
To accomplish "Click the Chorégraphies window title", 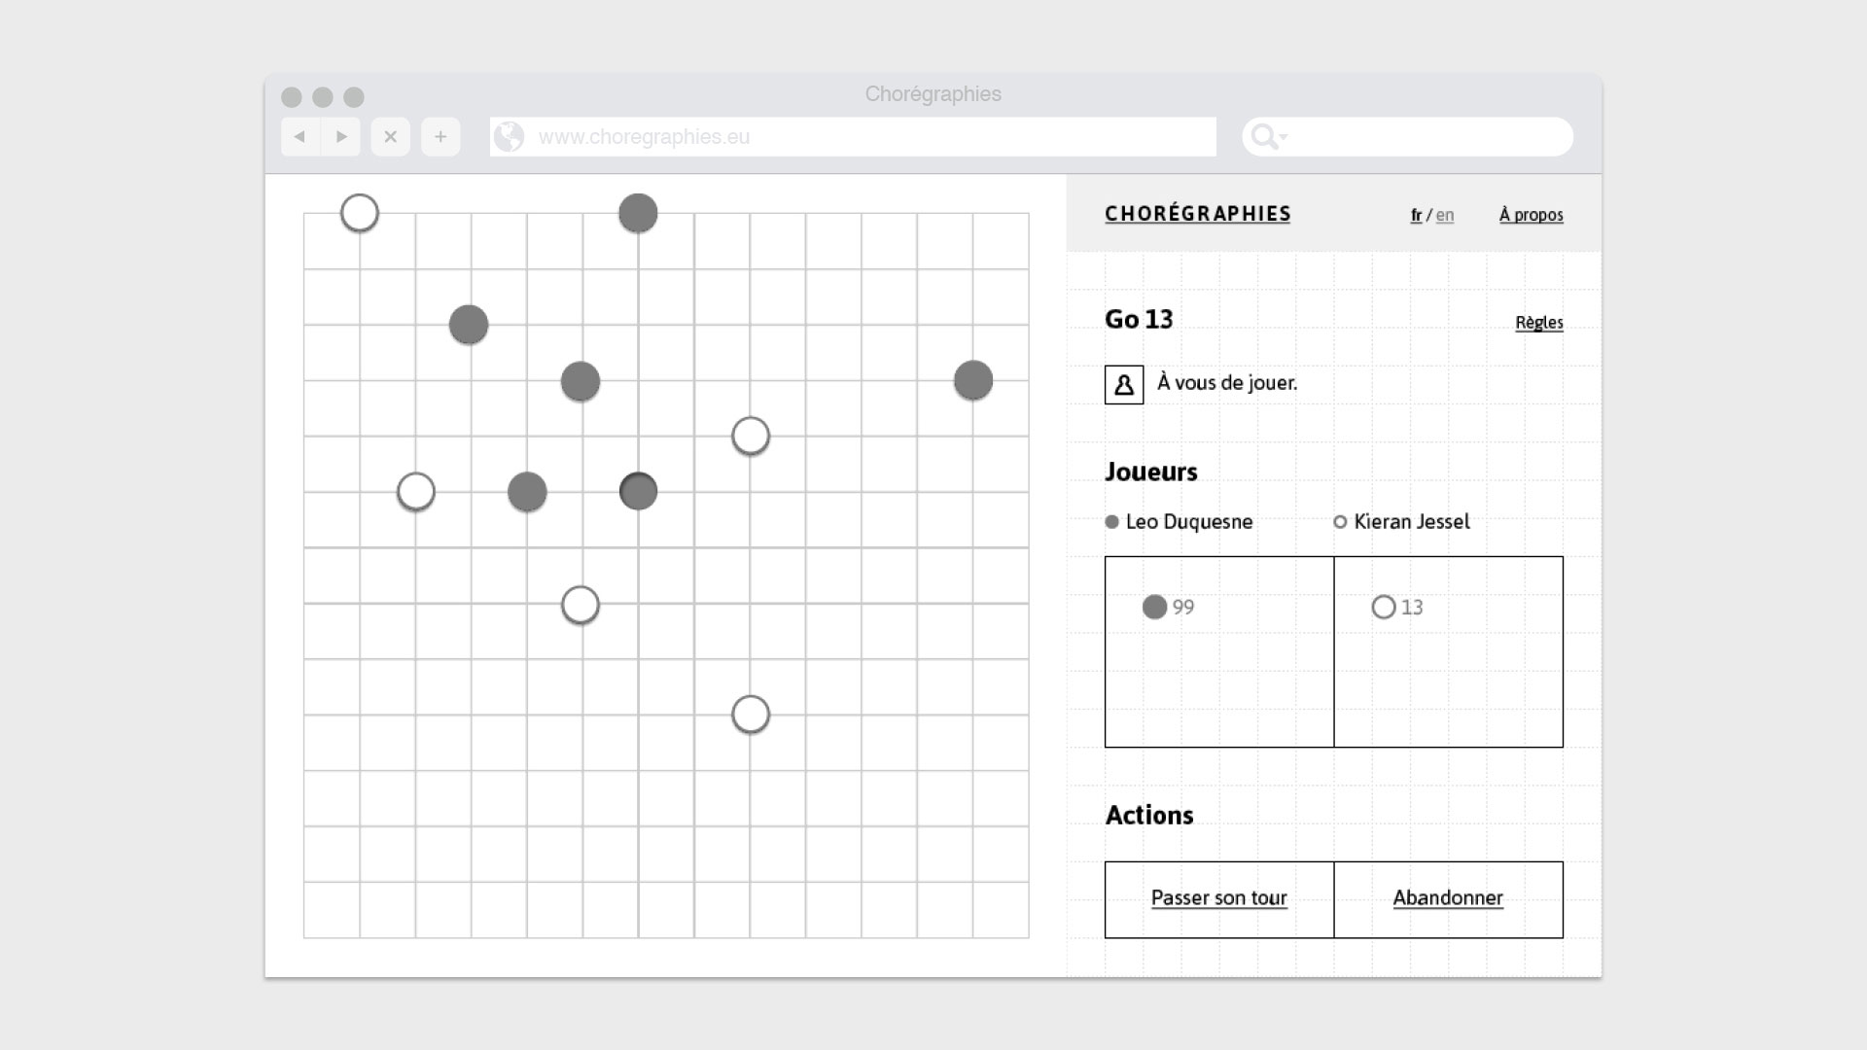I will click(x=933, y=94).
